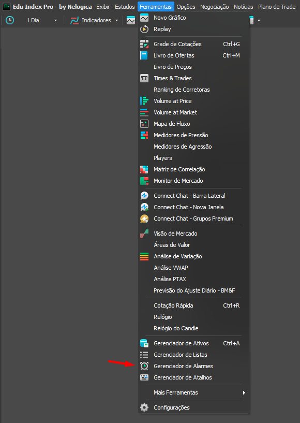This screenshot has height=423, width=300.
Task: Click the Times & Trades icon
Action: coord(144,78)
